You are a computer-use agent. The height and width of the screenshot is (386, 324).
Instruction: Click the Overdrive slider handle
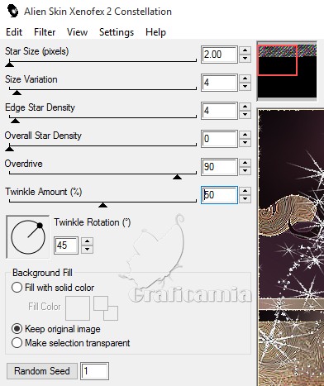[x=177, y=177]
